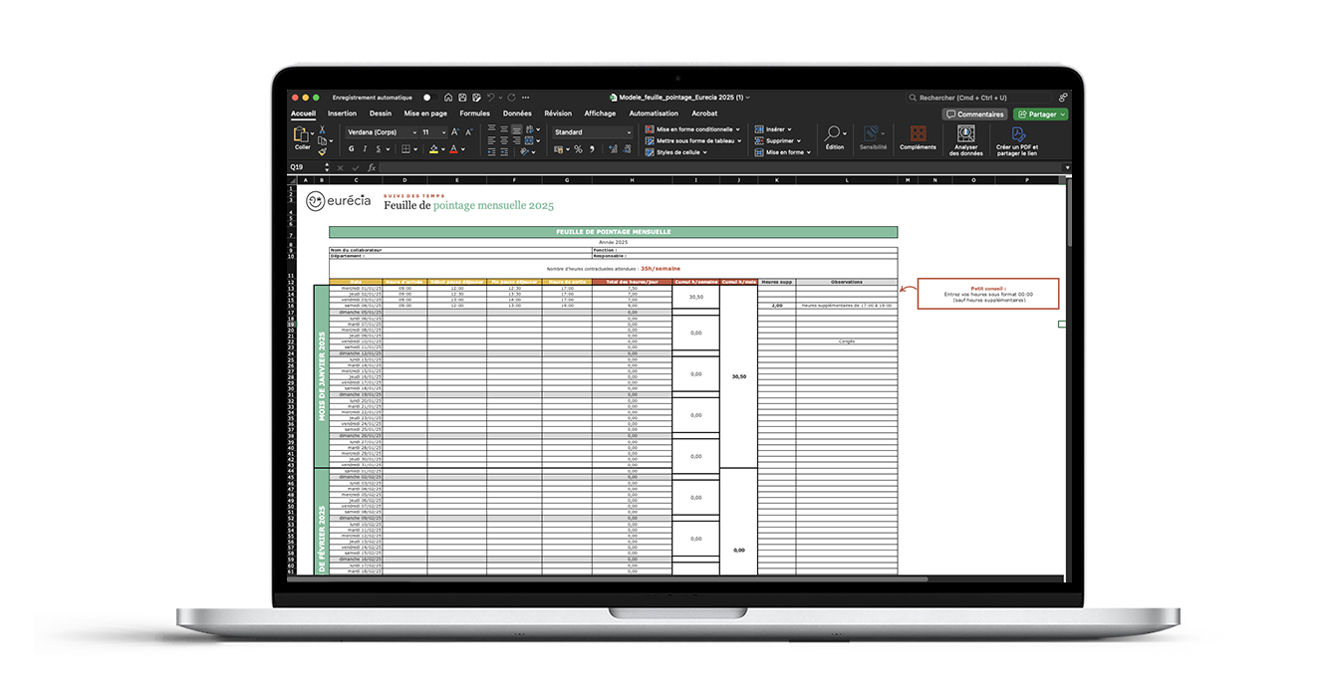Open Mise en forme conditionnelle menu
The width and height of the screenshot is (1332, 678).
(x=693, y=129)
